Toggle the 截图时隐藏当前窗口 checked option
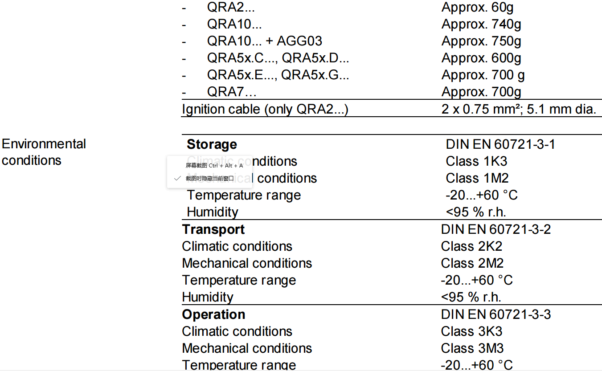602x371 pixels. 209,178
